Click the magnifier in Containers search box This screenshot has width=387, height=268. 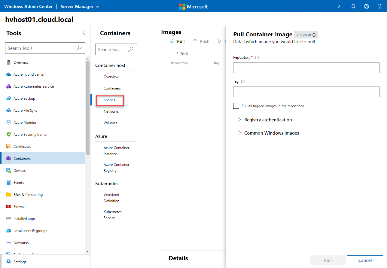(x=131, y=49)
